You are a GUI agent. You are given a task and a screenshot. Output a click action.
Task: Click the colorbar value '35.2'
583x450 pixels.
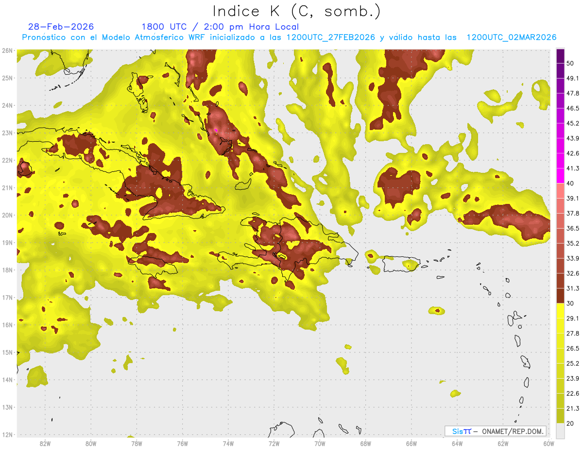(x=572, y=243)
